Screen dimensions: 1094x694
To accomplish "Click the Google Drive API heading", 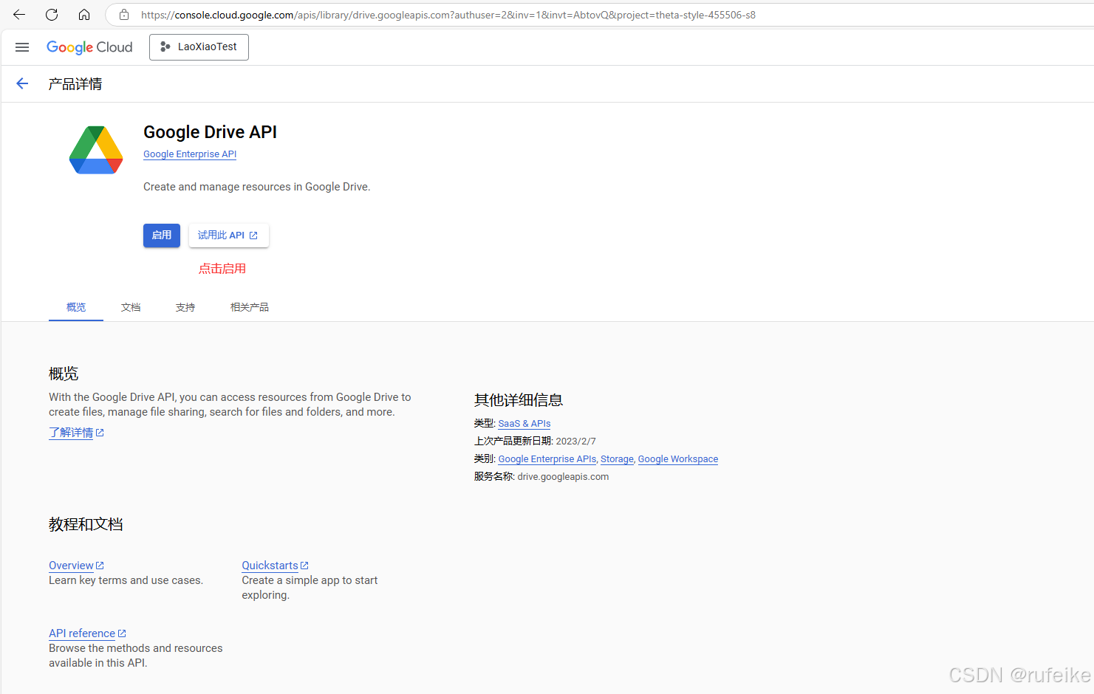I will [x=210, y=132].
